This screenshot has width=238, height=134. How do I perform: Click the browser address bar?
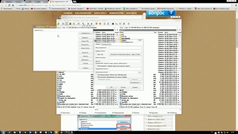tap(123, 5)
